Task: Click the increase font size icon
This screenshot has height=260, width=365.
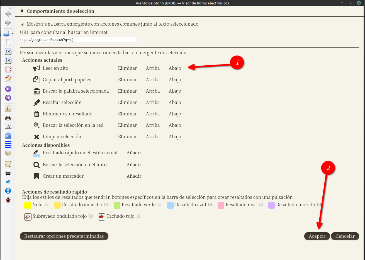Action: point(8,51)
